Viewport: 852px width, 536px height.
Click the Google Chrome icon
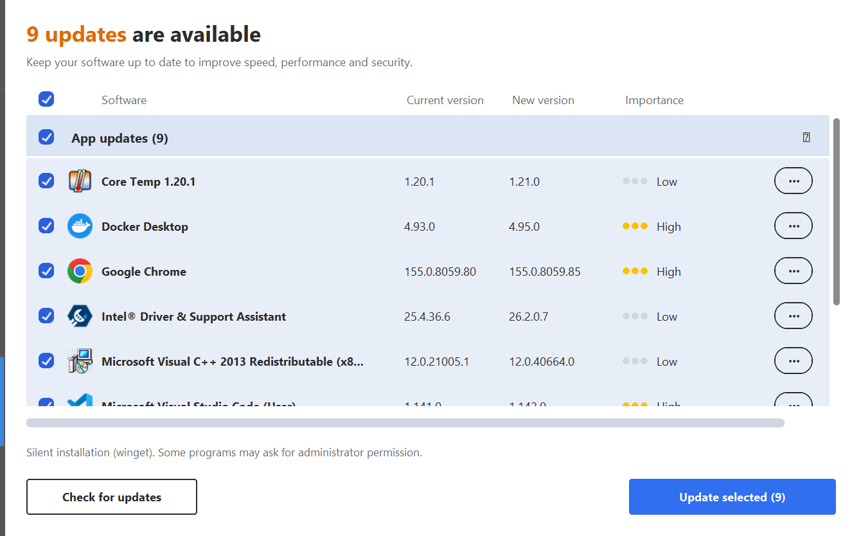point(80,271)
